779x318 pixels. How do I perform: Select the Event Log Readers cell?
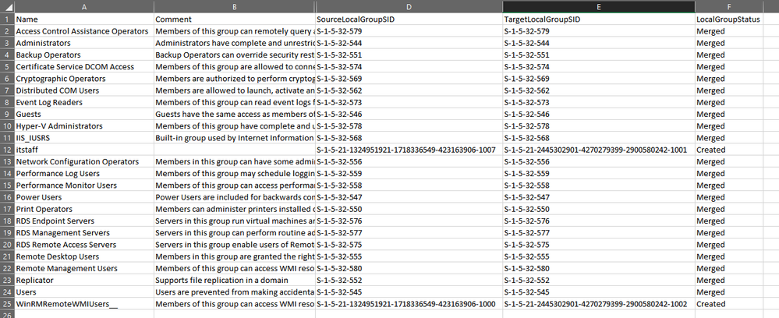tap(84, 102)
